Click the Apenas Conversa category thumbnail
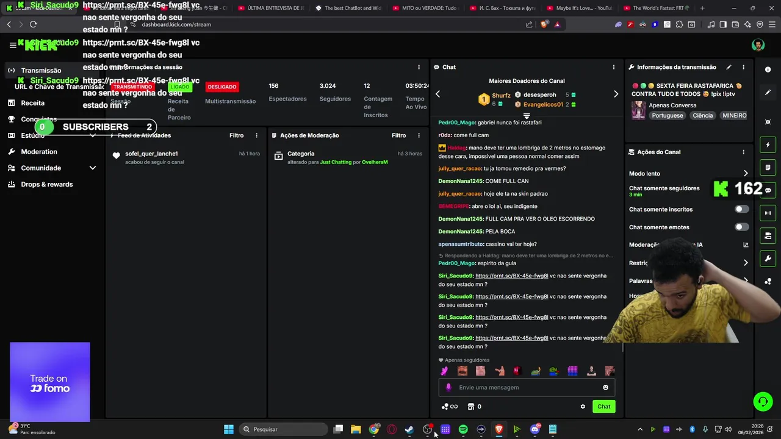 tap(638, 110)
